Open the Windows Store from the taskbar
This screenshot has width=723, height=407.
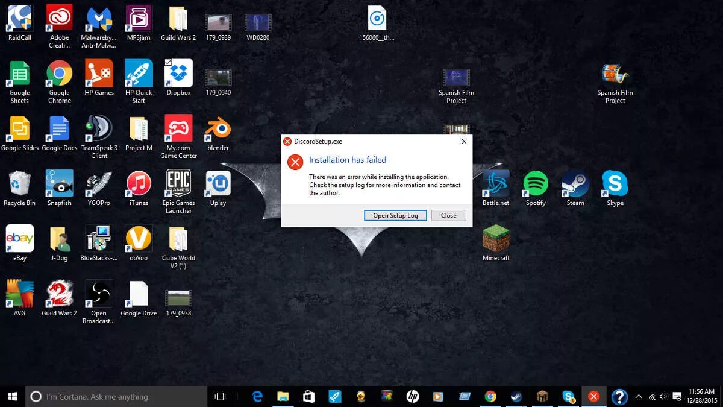309,396
